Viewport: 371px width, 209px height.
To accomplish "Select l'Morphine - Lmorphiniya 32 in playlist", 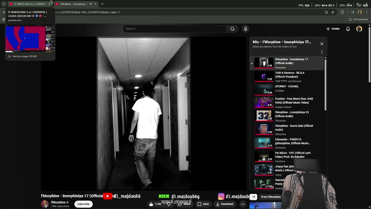I will tap(287, 116).
